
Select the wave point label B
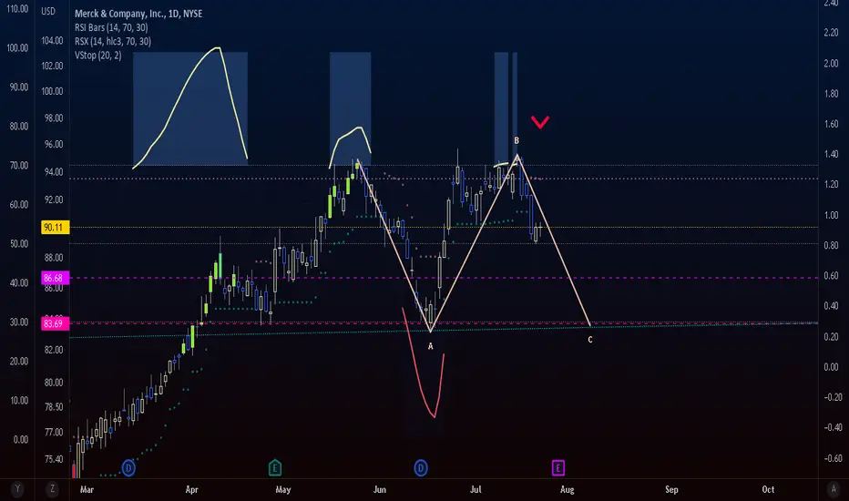517,141
